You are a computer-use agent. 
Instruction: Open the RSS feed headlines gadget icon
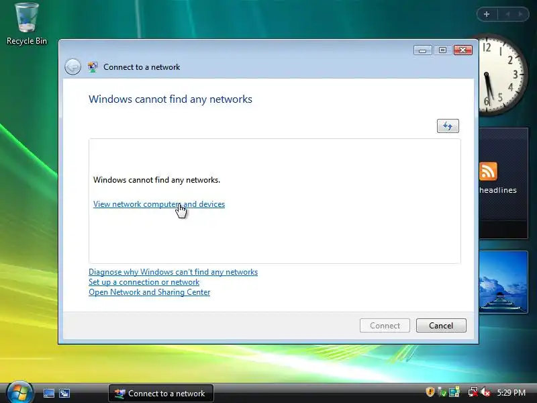488,171
